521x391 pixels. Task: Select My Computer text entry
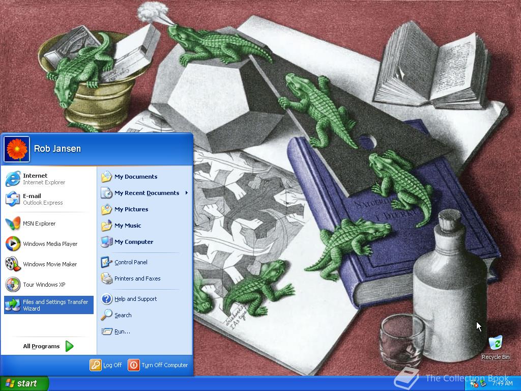click(x=134, y=242)
